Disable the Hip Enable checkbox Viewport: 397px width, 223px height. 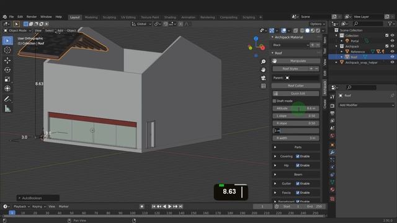(298, 165)
